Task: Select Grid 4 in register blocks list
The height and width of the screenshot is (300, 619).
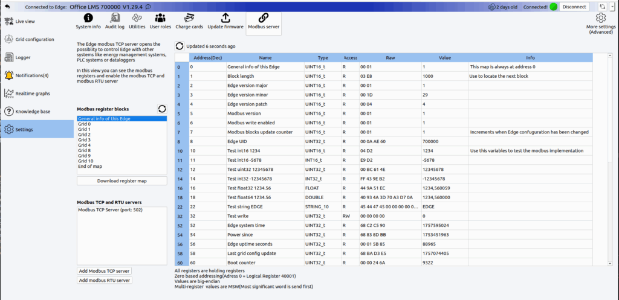Action: click(x=122, y=145)
